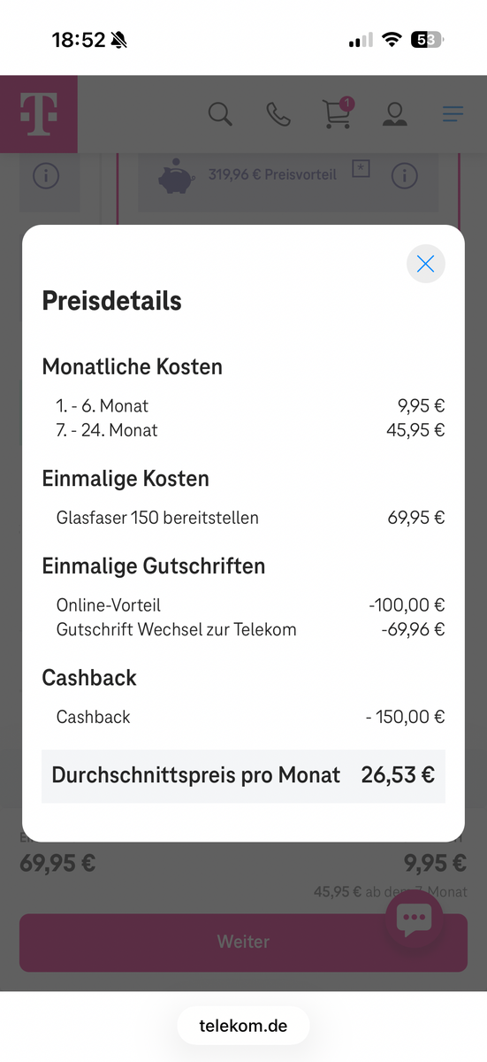This screenshot has width=487, height=1062.
Task: Open the search magnifier icon
Action: tap(220, 114)
